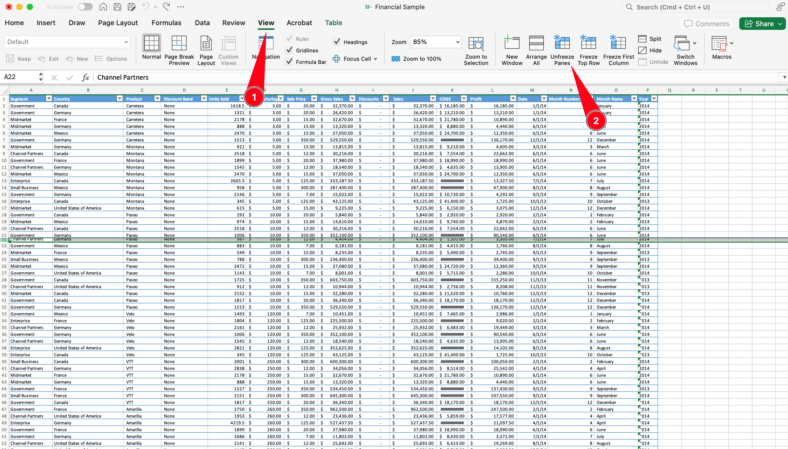
Task: Toggle the AutoSave switch
Action: pos(85,7)
